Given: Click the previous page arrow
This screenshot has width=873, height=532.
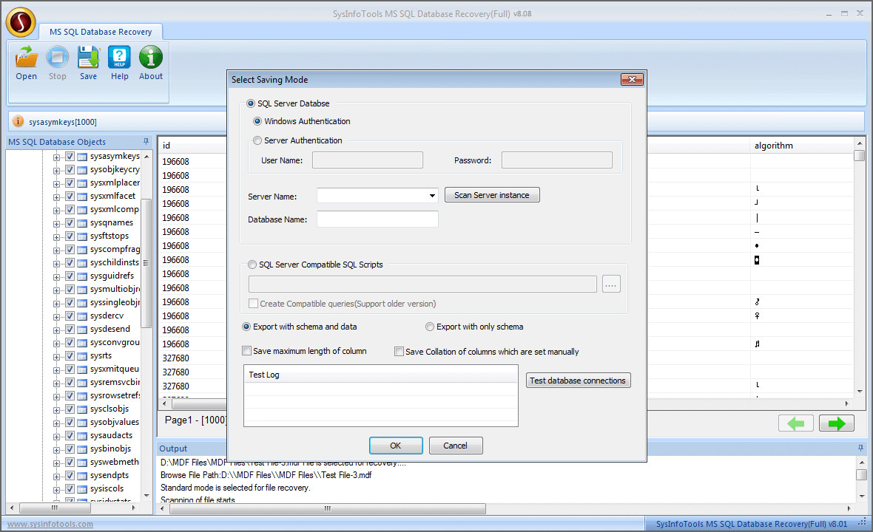Looking at the screenshot, I should (x=796, y=423).
